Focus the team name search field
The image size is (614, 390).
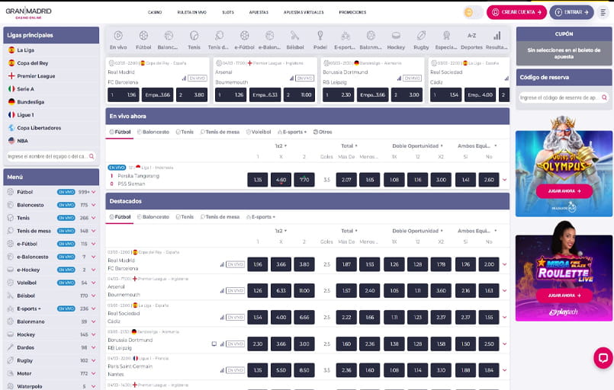click(51, 156)
